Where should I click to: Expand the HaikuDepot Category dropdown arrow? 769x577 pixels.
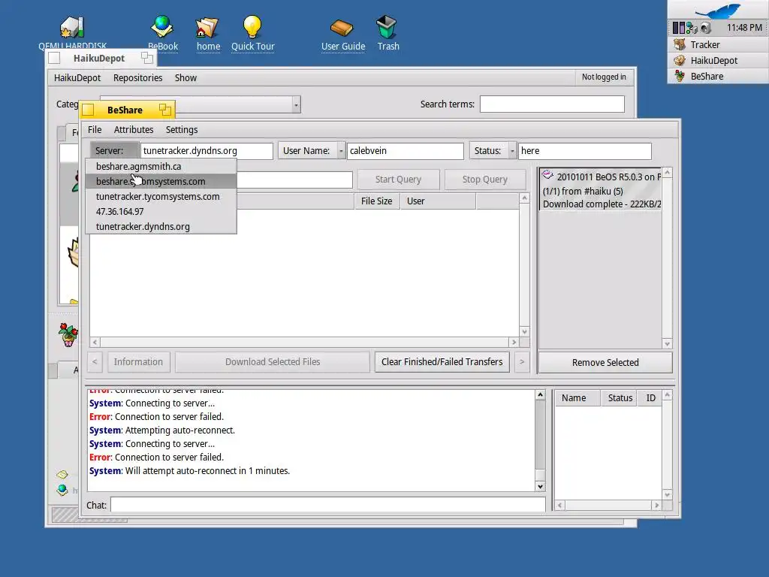296,104
